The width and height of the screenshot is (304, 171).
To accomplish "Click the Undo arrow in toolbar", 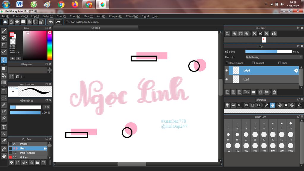I will click(51, 22).
